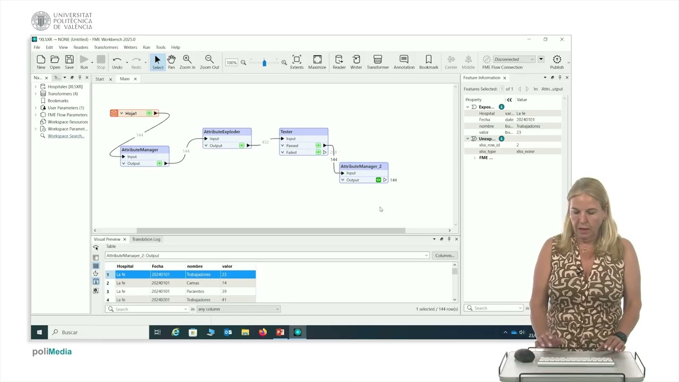Create a new workspace with the New icon

pyautogui.click(x=41, y=62)
